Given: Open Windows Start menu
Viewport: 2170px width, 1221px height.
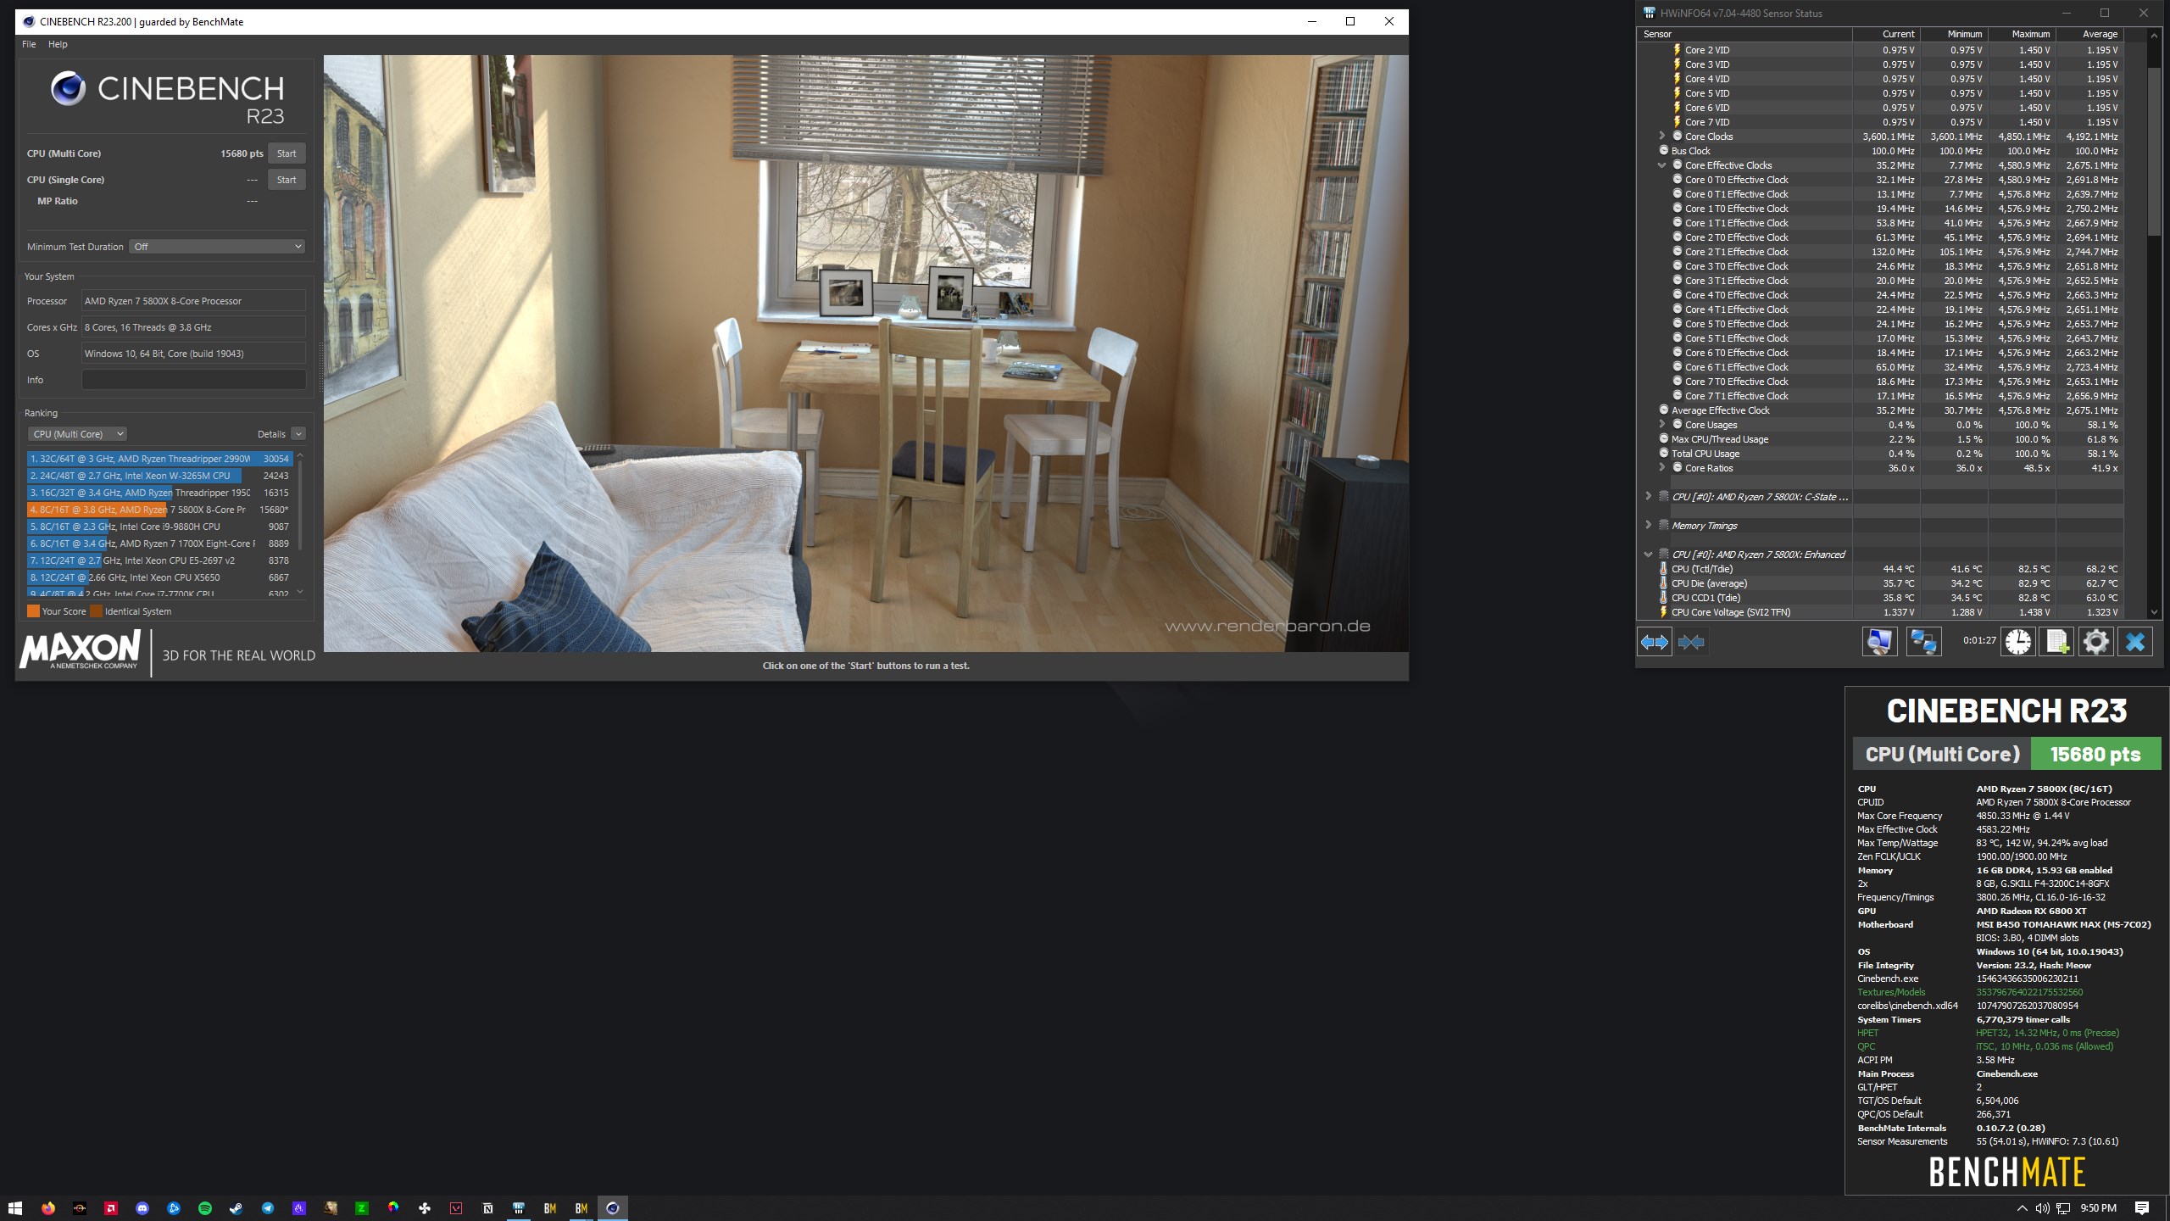Looking at the screenshot, I should click(15, 1208).
